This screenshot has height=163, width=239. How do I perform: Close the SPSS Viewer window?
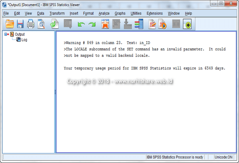tap(231, 3)
